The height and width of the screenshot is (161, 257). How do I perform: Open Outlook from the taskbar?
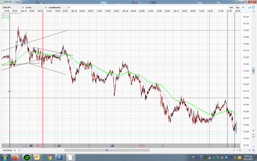(37, 157)
